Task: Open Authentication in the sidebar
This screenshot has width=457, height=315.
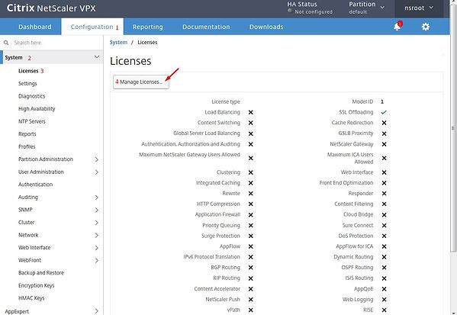Action: [36, 185]
